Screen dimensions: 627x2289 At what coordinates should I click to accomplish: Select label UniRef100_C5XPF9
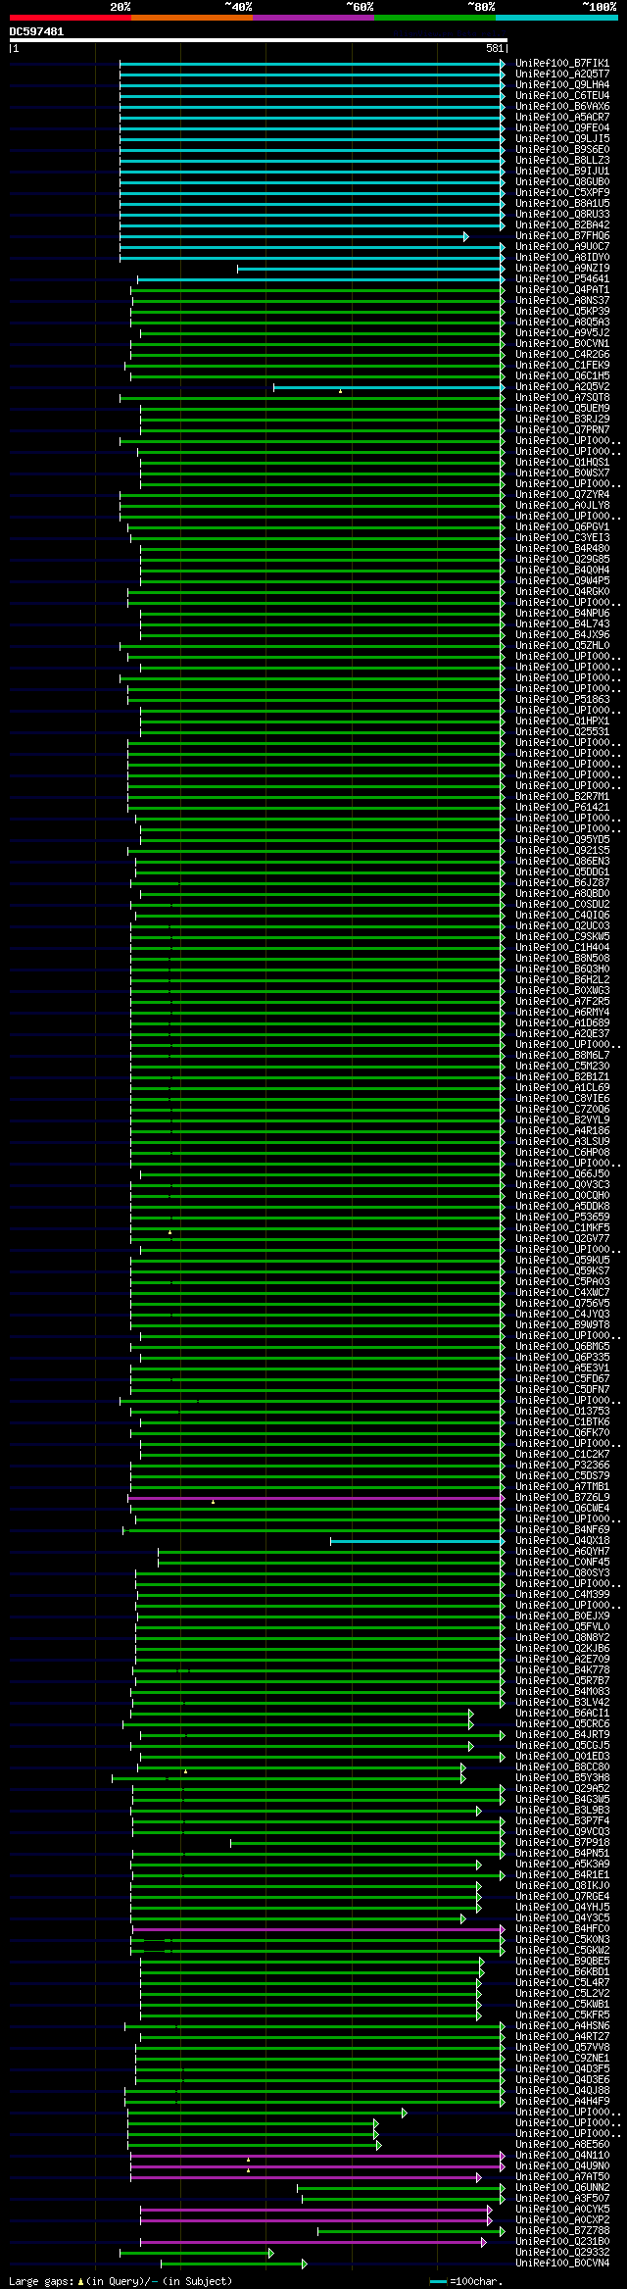(562, 193)
